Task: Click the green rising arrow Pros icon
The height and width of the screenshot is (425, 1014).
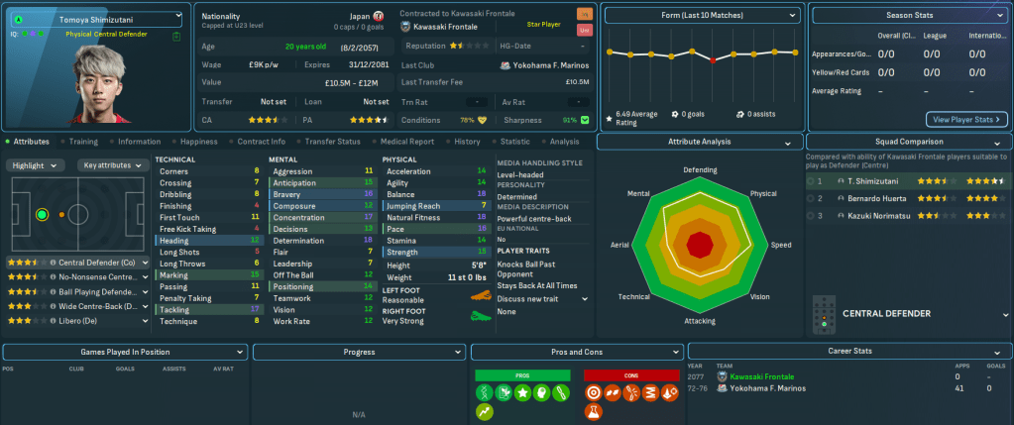Action: pos(486,410)
